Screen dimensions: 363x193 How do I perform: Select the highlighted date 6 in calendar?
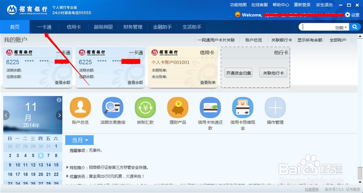(x=41, y=156)
